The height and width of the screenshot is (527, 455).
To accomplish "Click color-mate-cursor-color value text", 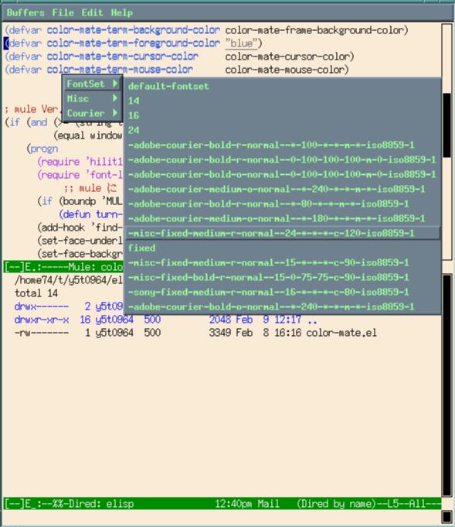I will point(287,56).
